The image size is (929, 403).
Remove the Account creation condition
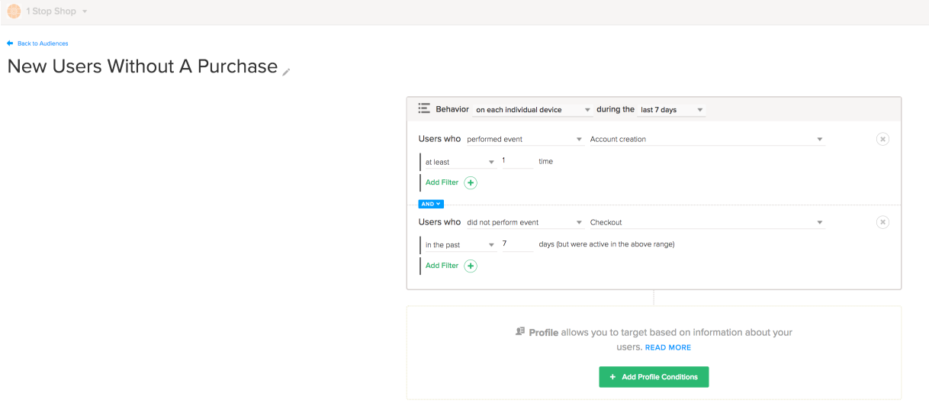(x=882, y=139)
